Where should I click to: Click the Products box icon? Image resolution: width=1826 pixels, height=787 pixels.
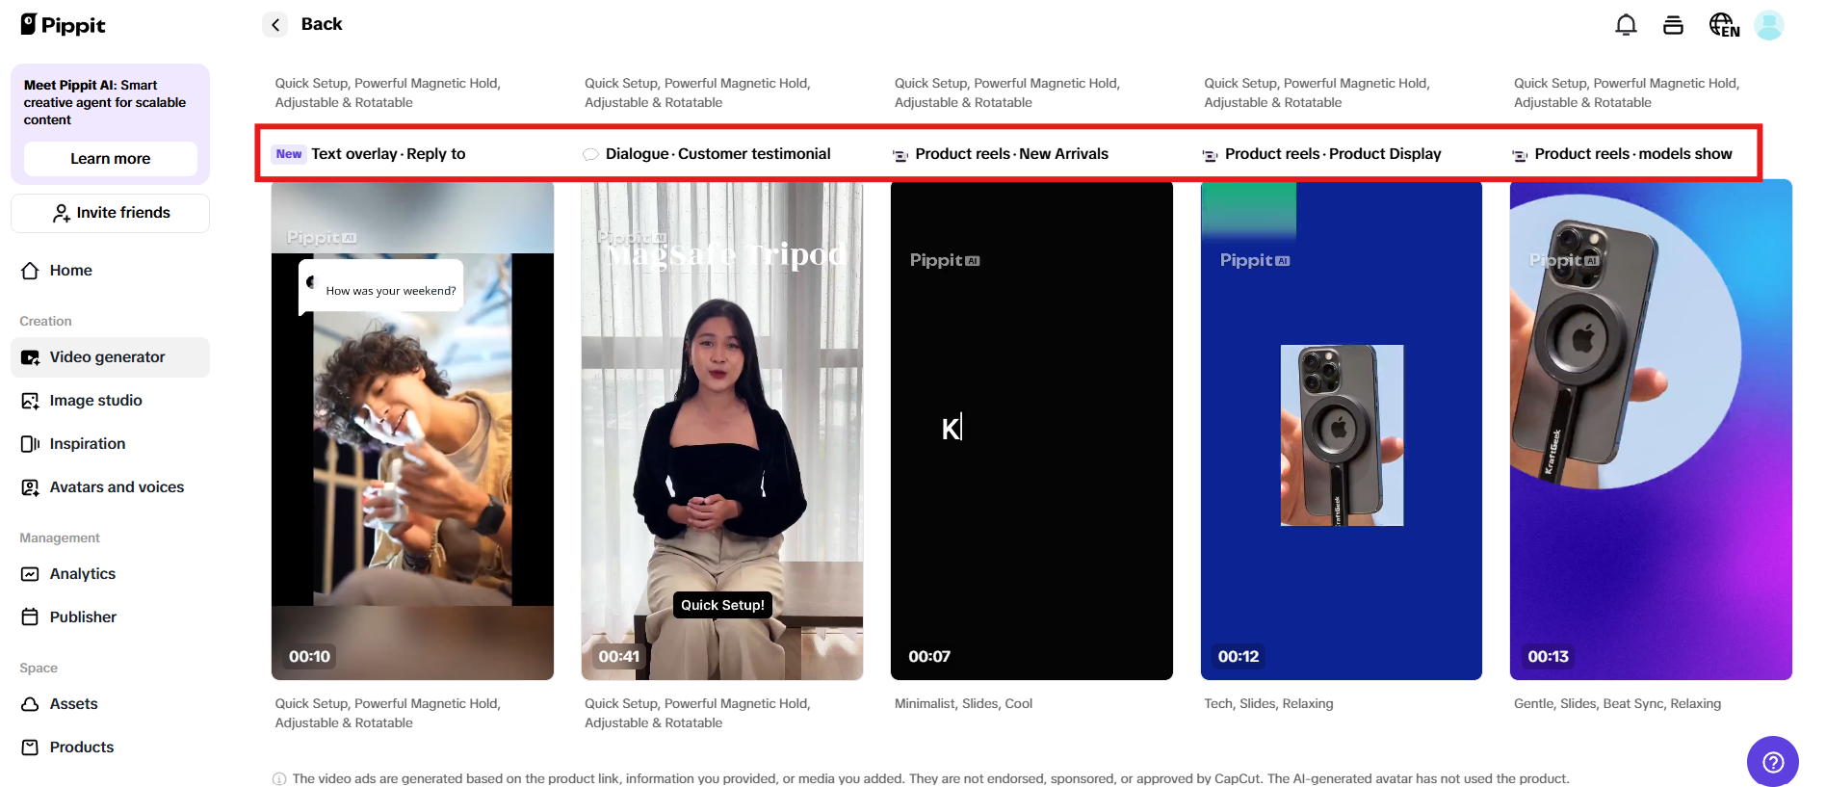(30, 748)
